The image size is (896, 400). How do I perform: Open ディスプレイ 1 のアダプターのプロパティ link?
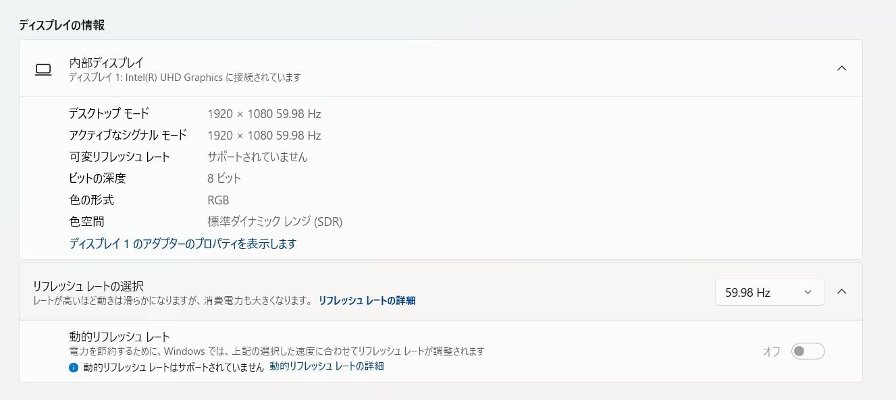click(182, 244)
